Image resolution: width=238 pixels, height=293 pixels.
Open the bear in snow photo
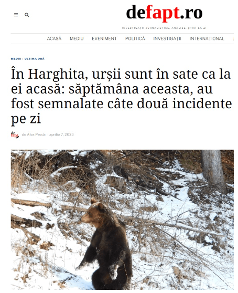click(x=122, y=219)
